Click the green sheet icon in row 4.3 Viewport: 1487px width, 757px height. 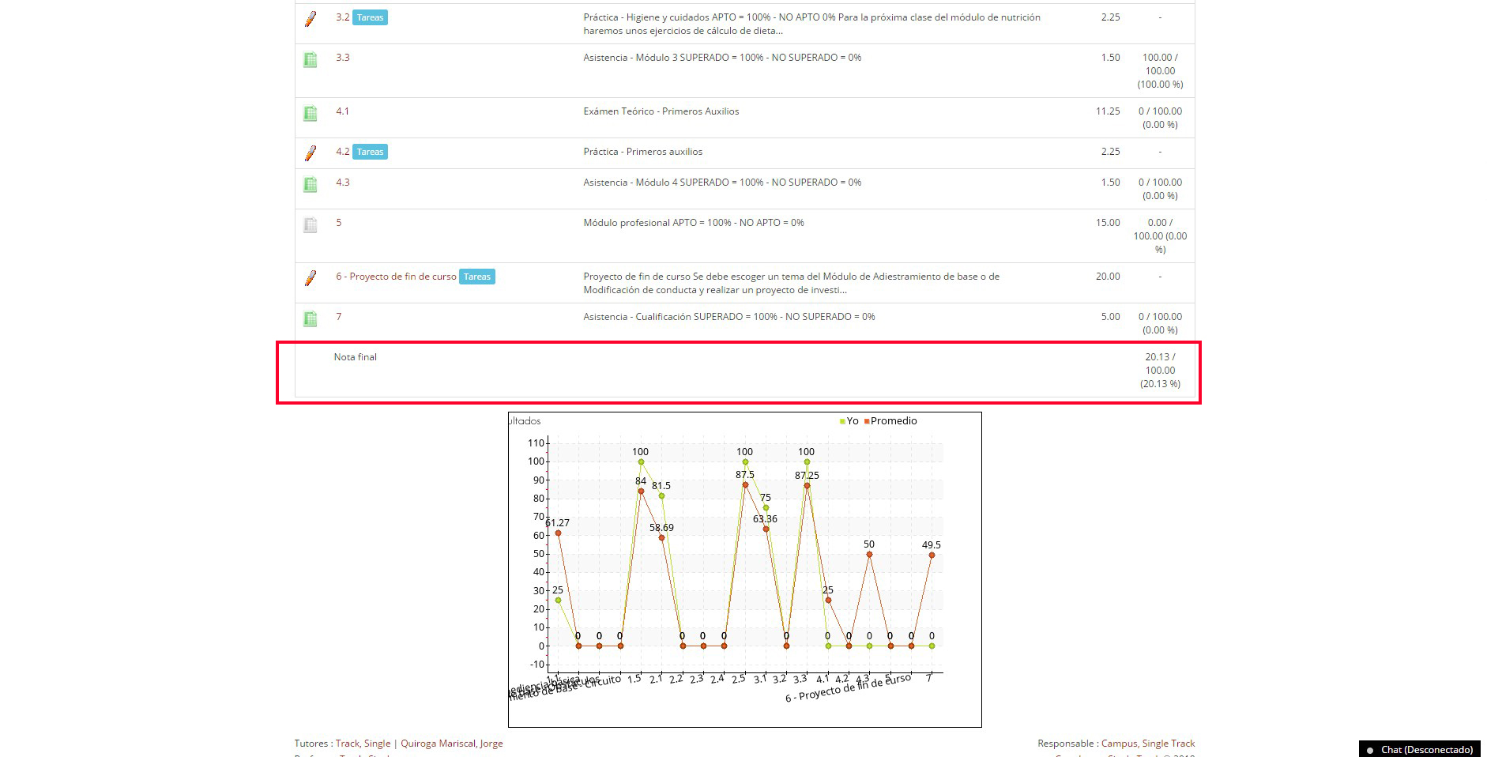pyautogui.click(x=311, y=184)
